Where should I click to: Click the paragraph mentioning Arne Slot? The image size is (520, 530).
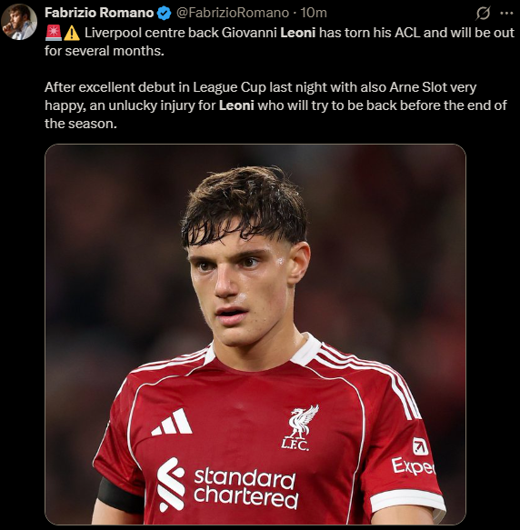pos(275,105)
